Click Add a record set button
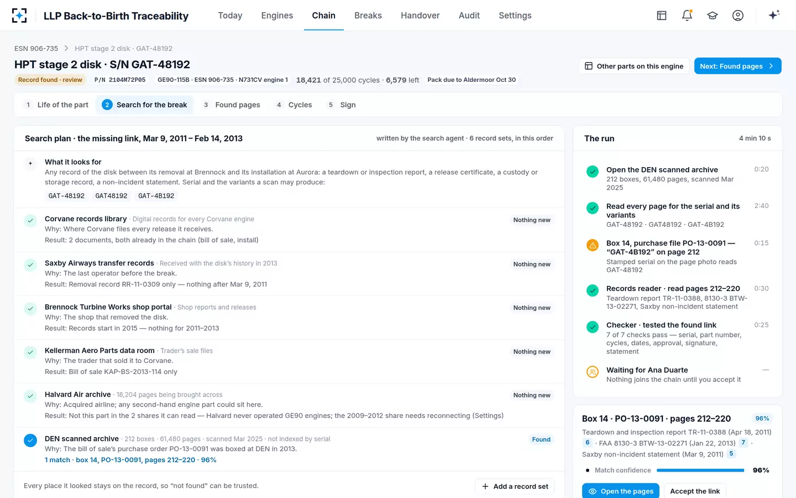Viewport: 796px width, 498px height. (x=515, y=486)
